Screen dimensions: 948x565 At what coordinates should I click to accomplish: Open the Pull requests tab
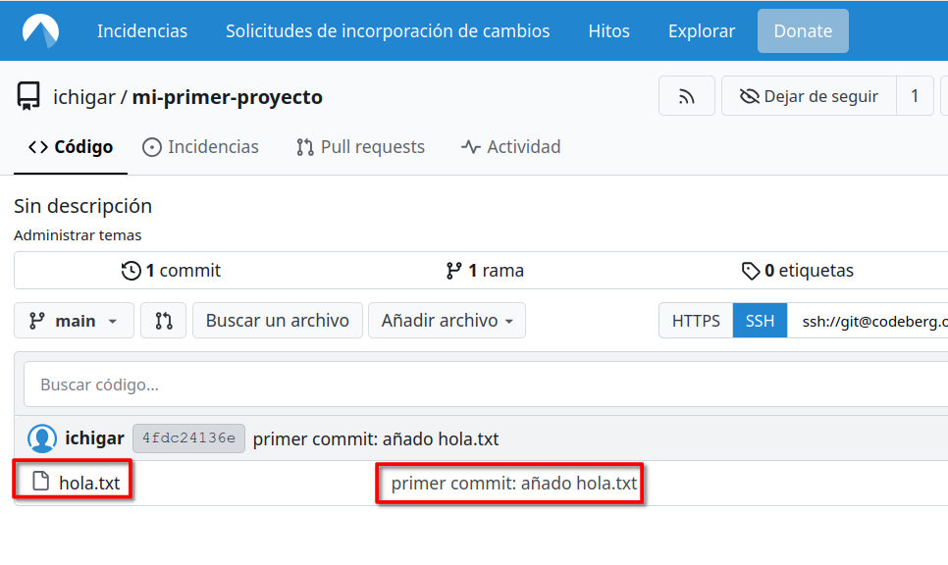pyautogui.click(x=360, y=147)
